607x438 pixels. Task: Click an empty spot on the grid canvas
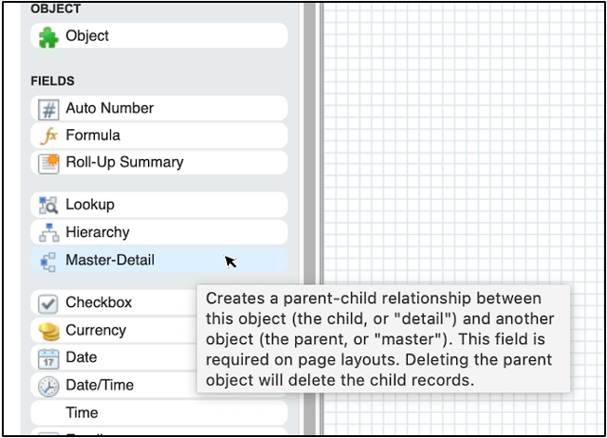(x=465, y=139)
